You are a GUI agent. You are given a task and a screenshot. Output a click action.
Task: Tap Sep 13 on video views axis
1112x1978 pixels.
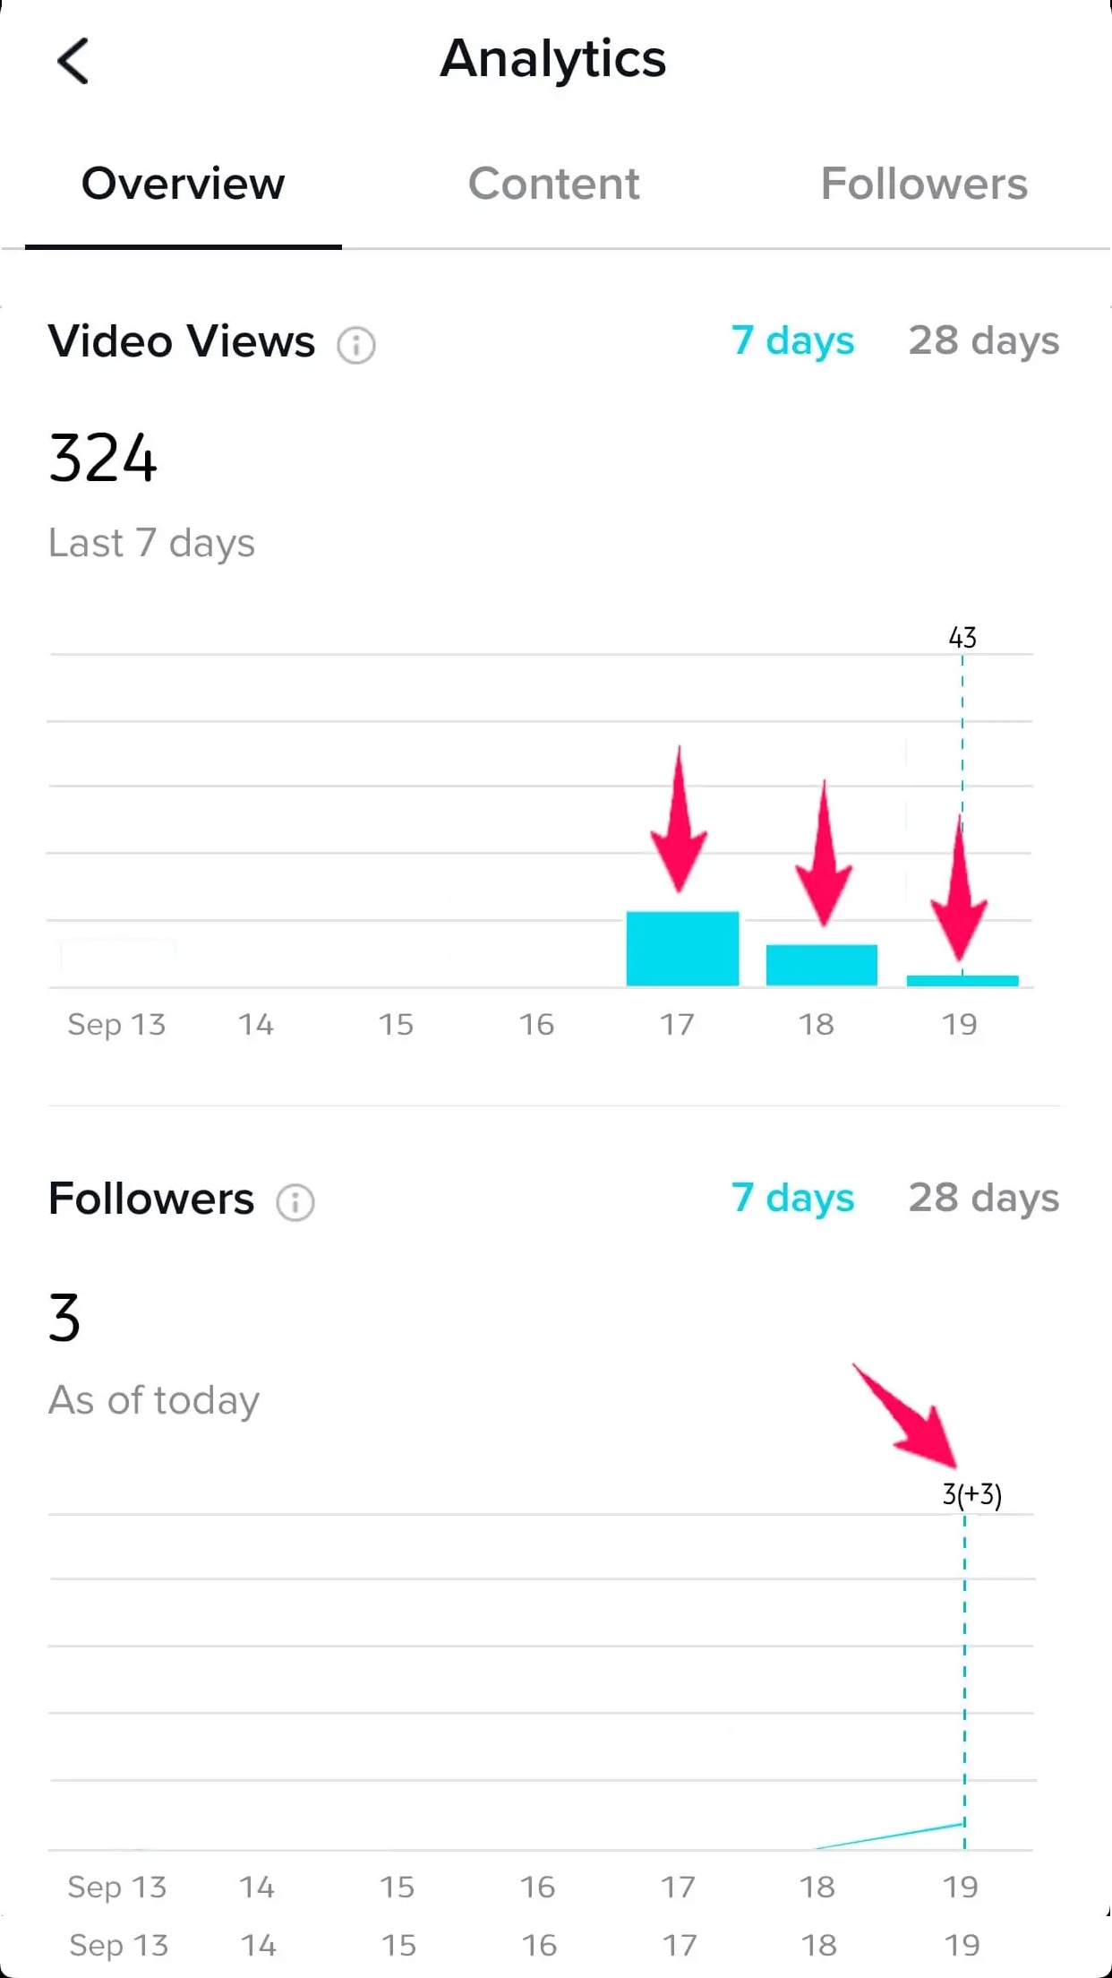[116, 1025]
